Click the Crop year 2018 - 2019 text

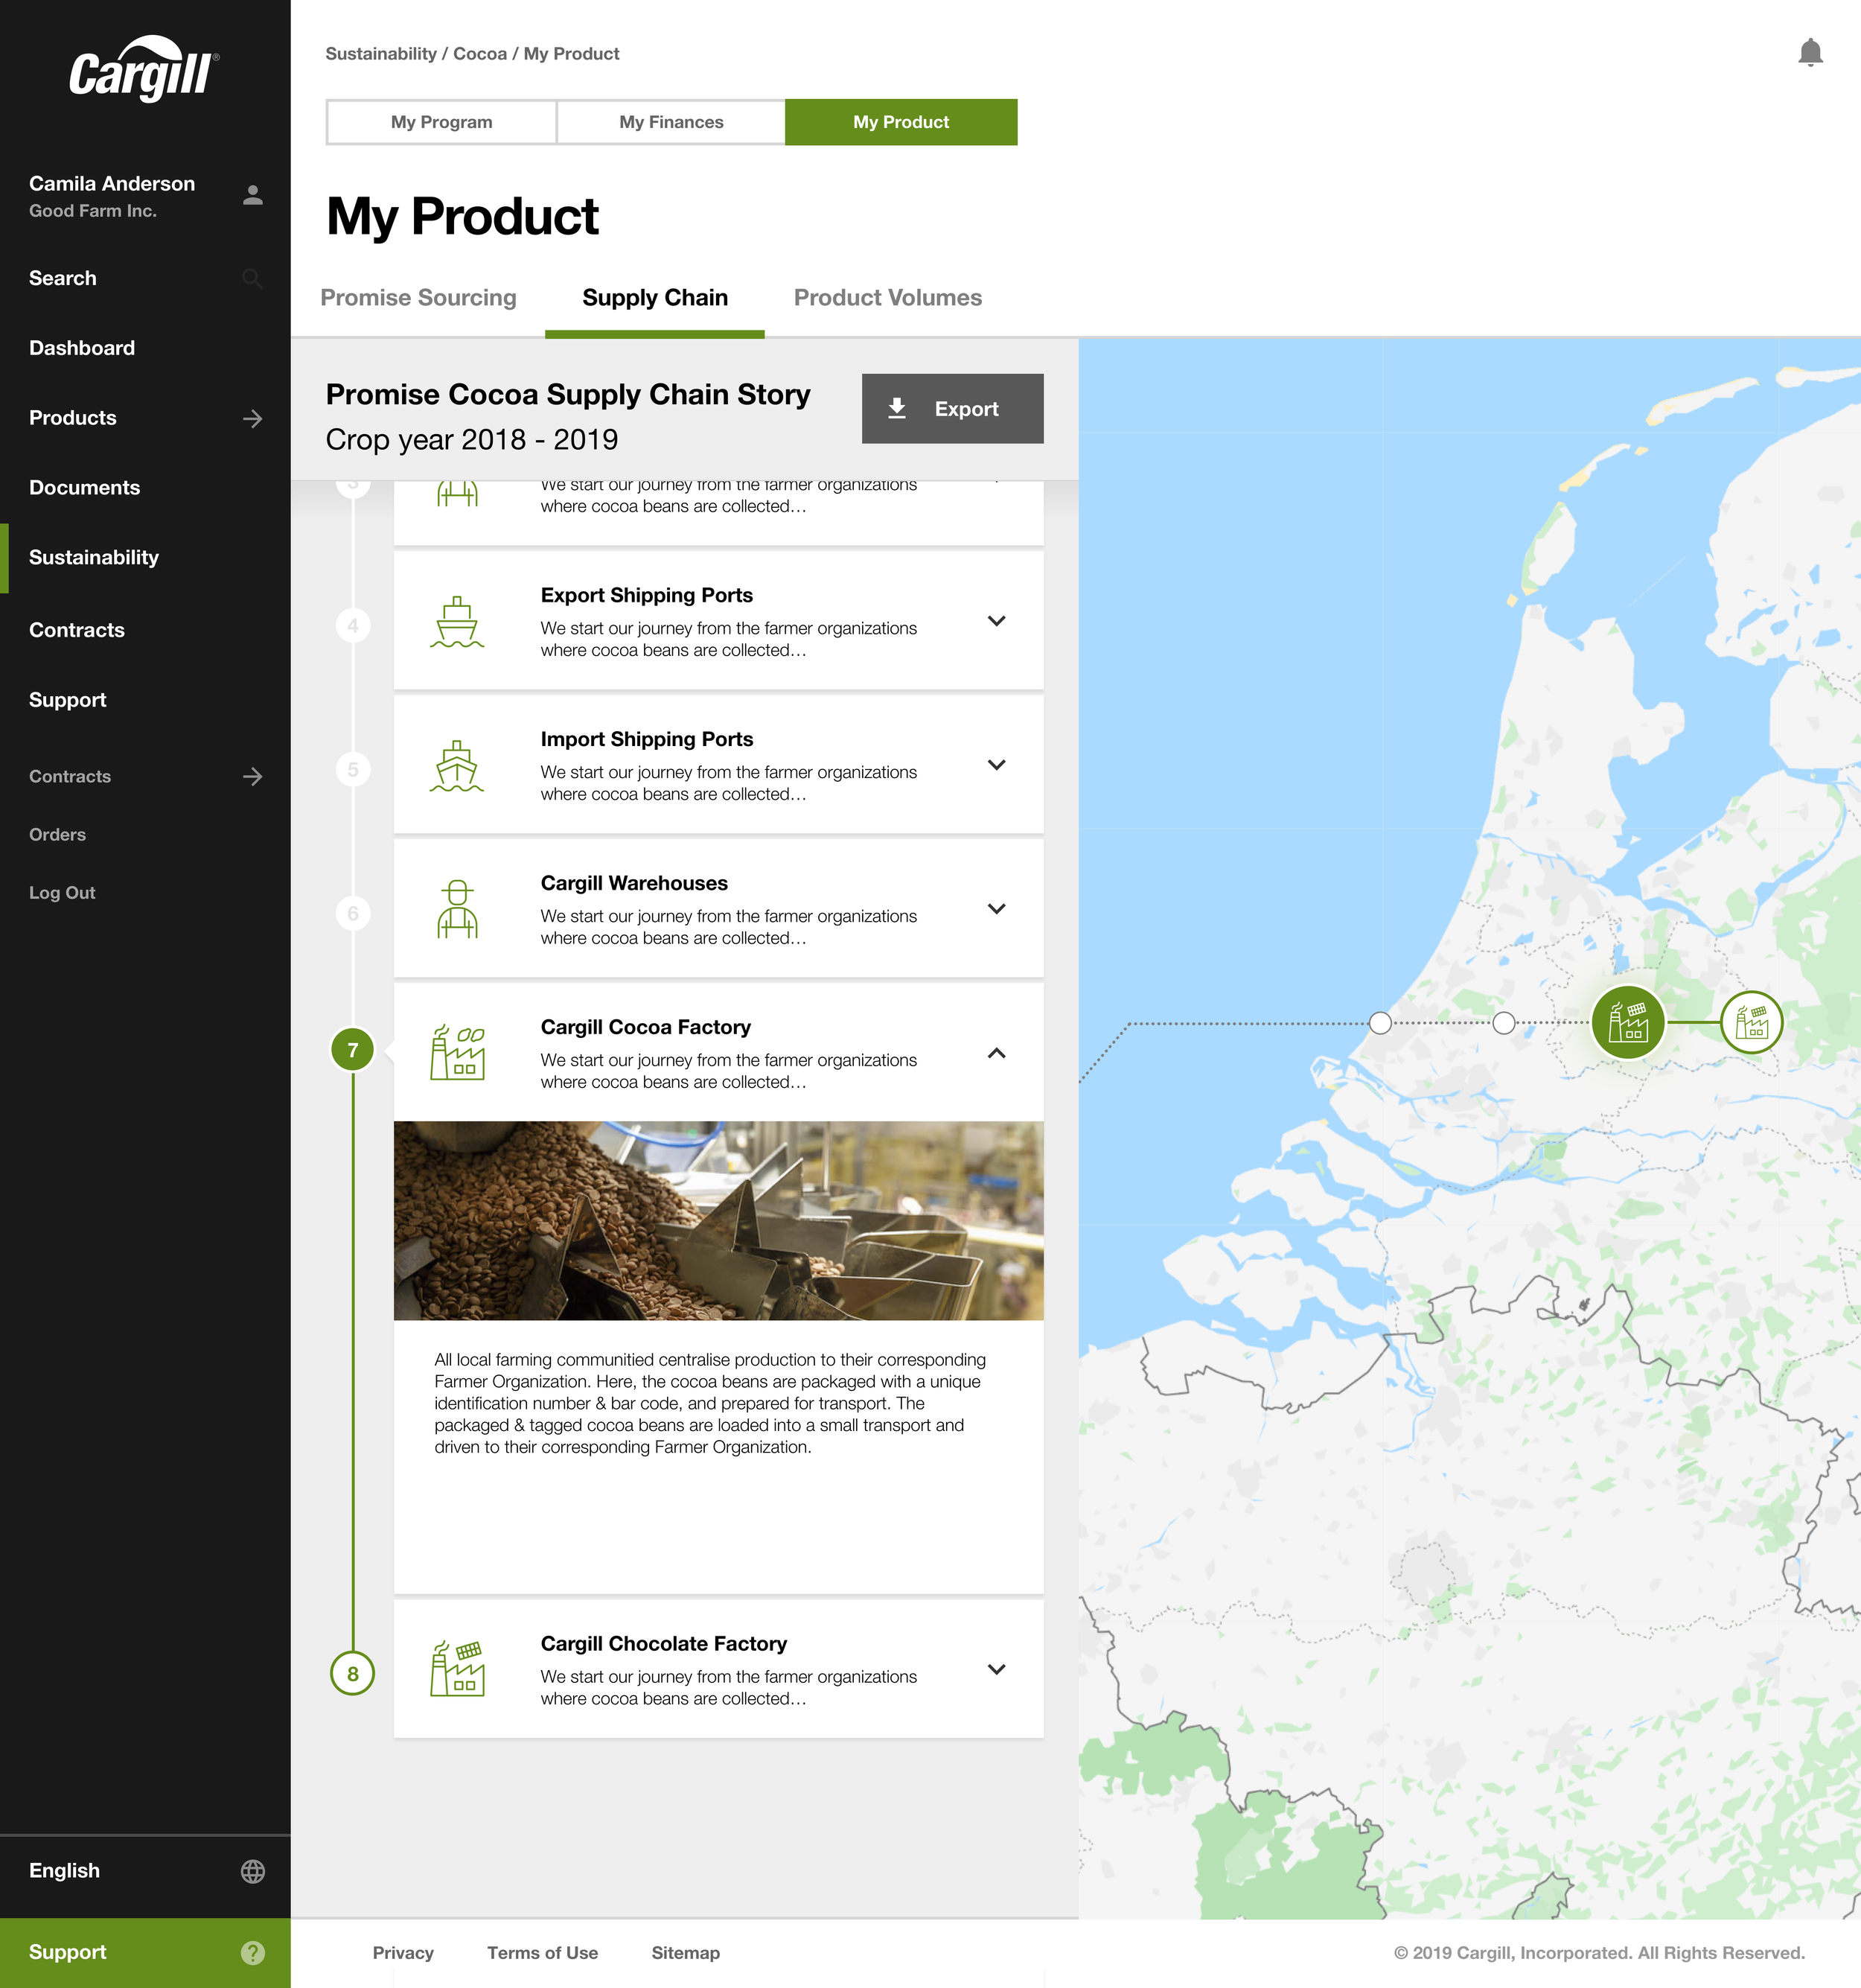click(x=472, y=439)
